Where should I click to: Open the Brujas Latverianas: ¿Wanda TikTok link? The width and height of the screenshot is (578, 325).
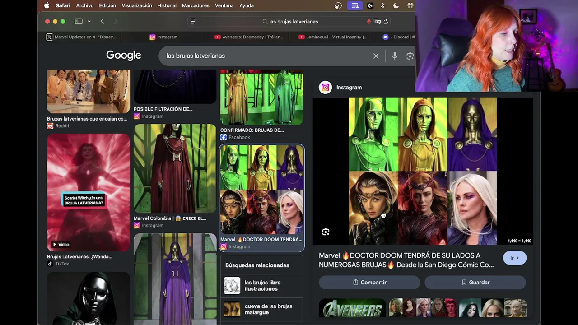click(x=79, y=256)
